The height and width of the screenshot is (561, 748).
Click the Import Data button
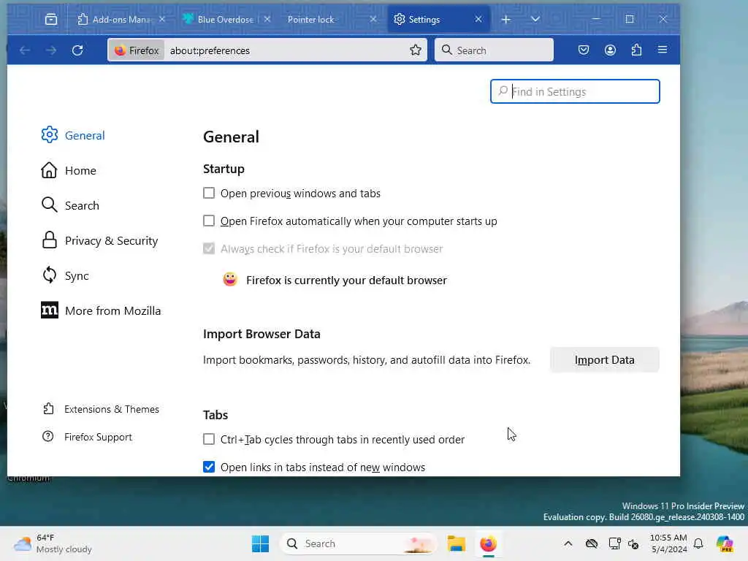(x=604, y=359)
